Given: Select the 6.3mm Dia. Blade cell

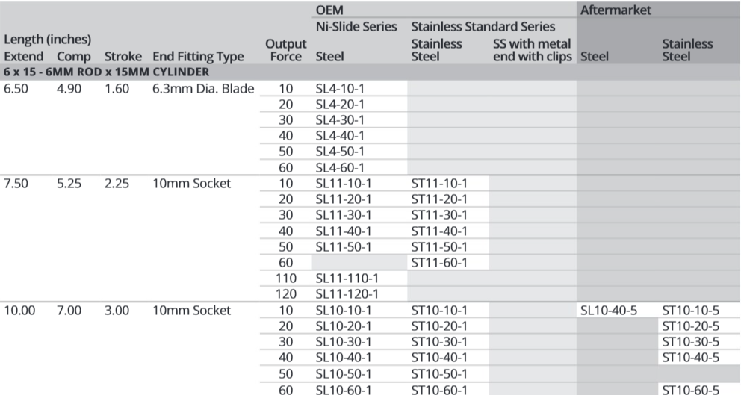Looking at the screenshot, I should 203,88.
